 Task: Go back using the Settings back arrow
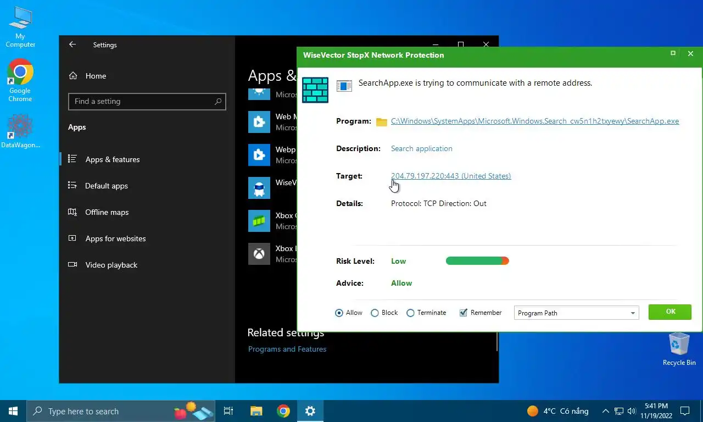coord(72,45)
